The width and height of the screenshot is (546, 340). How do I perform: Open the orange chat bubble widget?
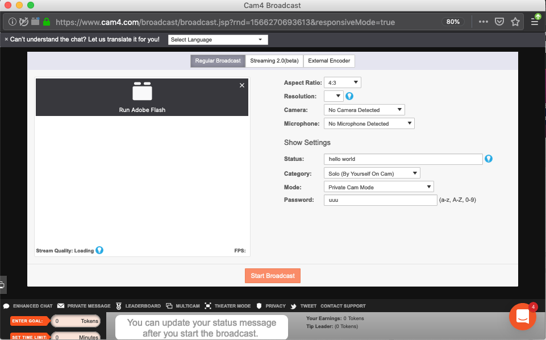pyautogui.click(x=523, y=317)
